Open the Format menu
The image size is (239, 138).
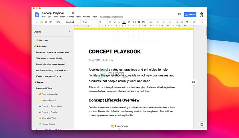click(x=71, y=17)
